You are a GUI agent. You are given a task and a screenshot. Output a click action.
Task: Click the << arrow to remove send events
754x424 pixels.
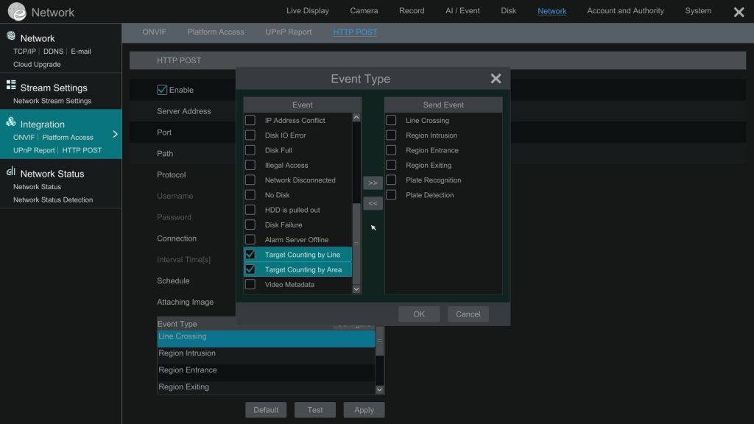click(373, 202)
